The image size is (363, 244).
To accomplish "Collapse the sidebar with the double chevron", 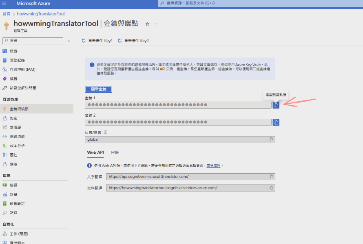I will pos(69,41).
